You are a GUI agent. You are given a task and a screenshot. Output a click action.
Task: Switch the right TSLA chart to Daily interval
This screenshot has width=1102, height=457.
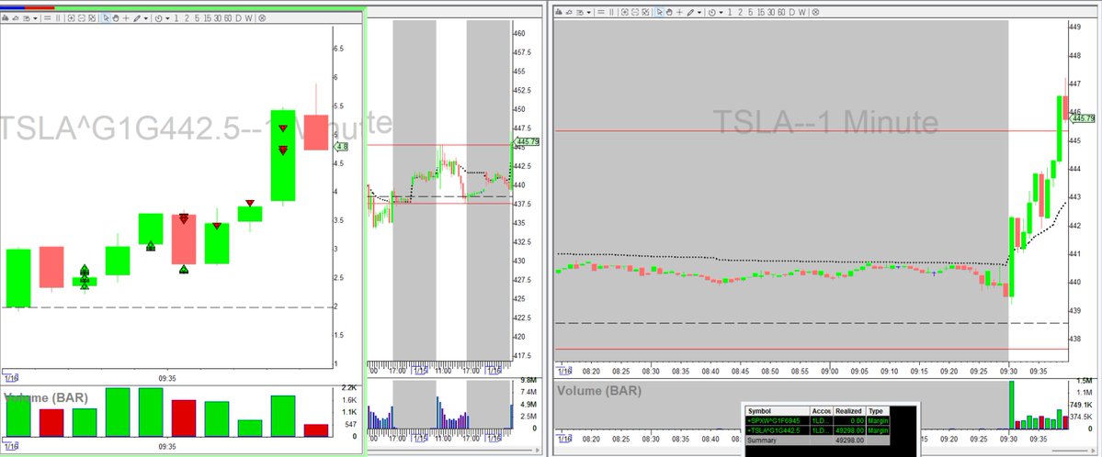tap(792, 12)
